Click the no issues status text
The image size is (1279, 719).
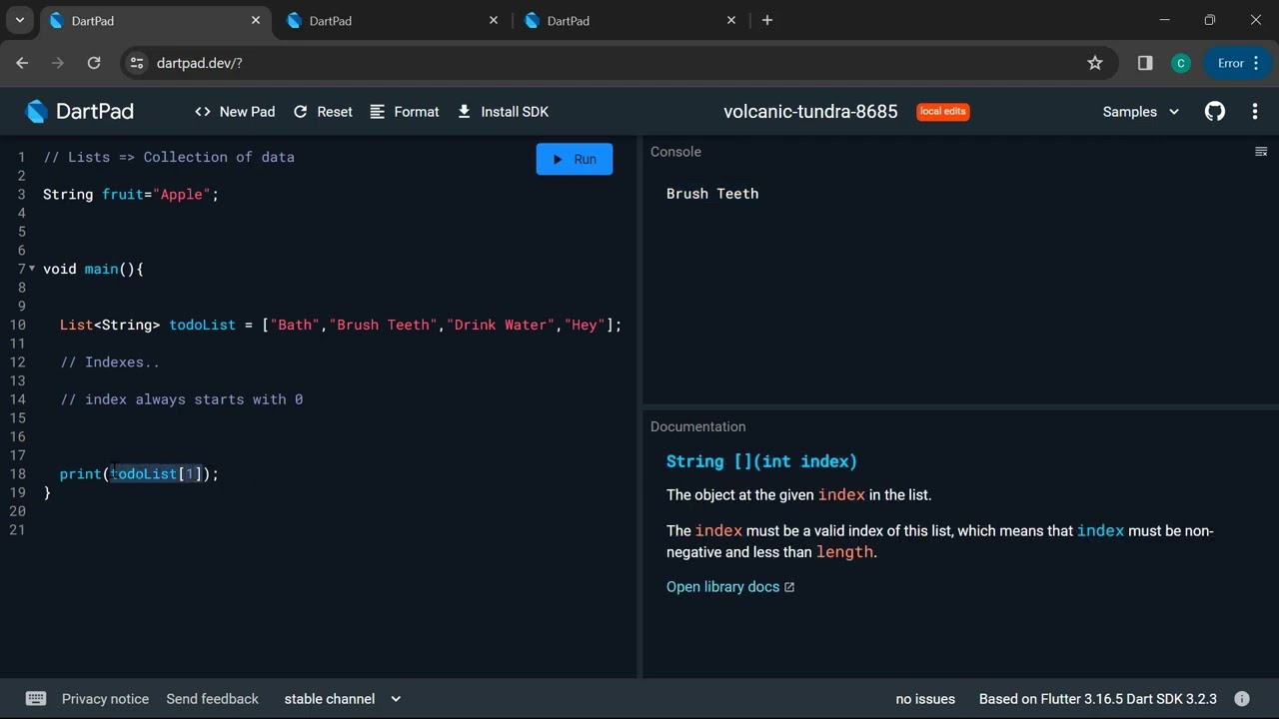[x=925, y=699]
